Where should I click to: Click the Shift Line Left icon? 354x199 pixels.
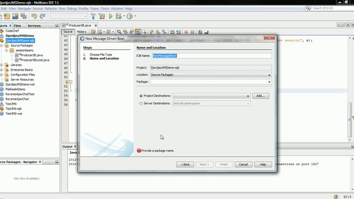[172, 32]
